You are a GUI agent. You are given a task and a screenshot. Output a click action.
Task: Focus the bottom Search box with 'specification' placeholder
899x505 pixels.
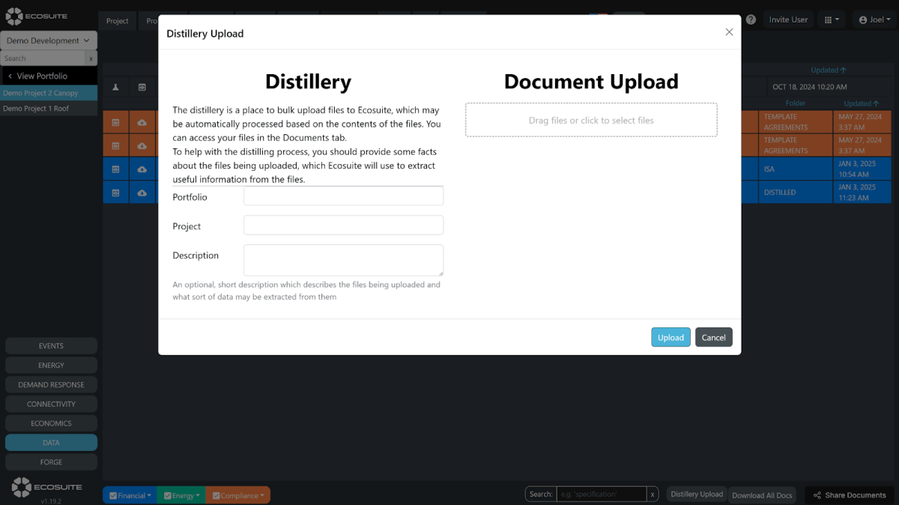coord(602,495)
